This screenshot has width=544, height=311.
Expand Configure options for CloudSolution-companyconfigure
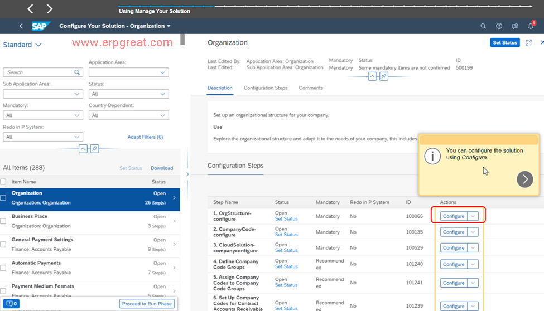coord(473,248)
